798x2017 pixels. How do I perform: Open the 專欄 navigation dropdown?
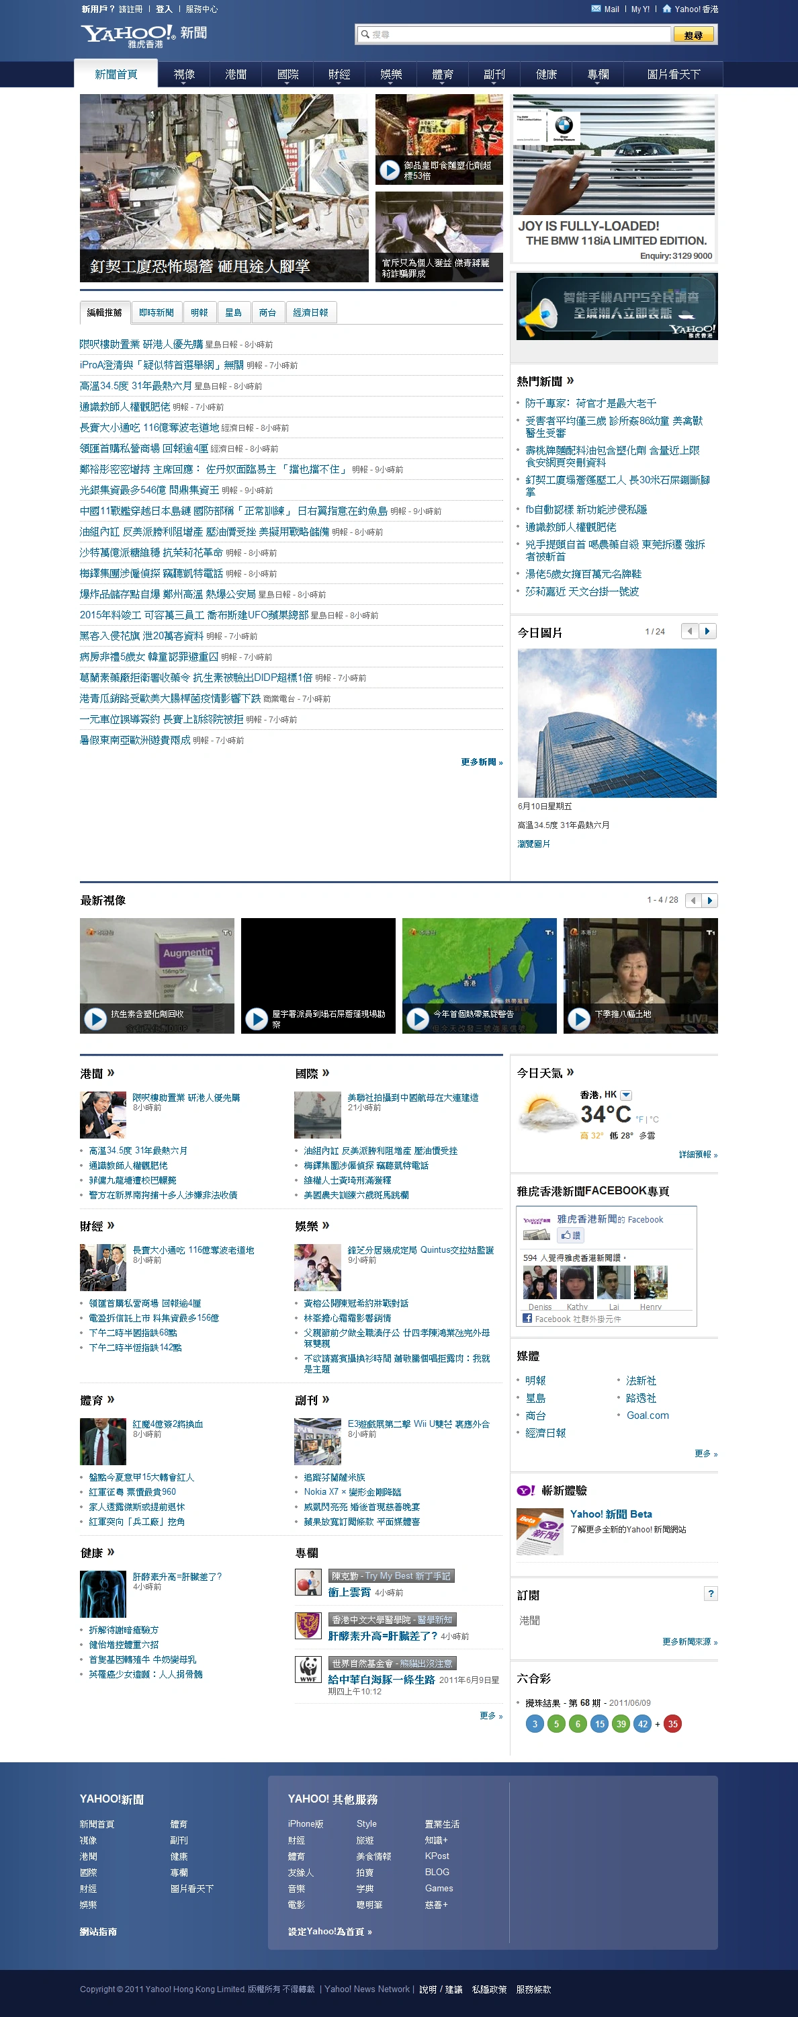598,75
